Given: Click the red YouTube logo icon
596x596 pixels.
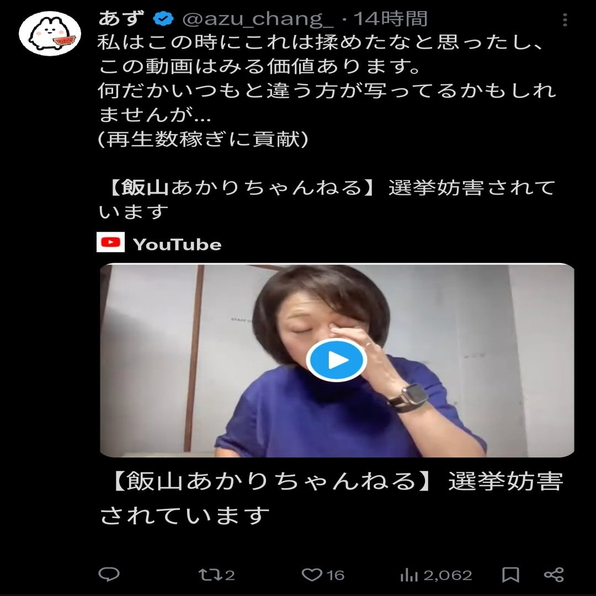Looking at the screenshot, I should (110, 242).
